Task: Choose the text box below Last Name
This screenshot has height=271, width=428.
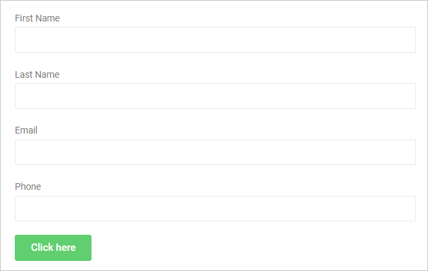Action: coord(215,96)
